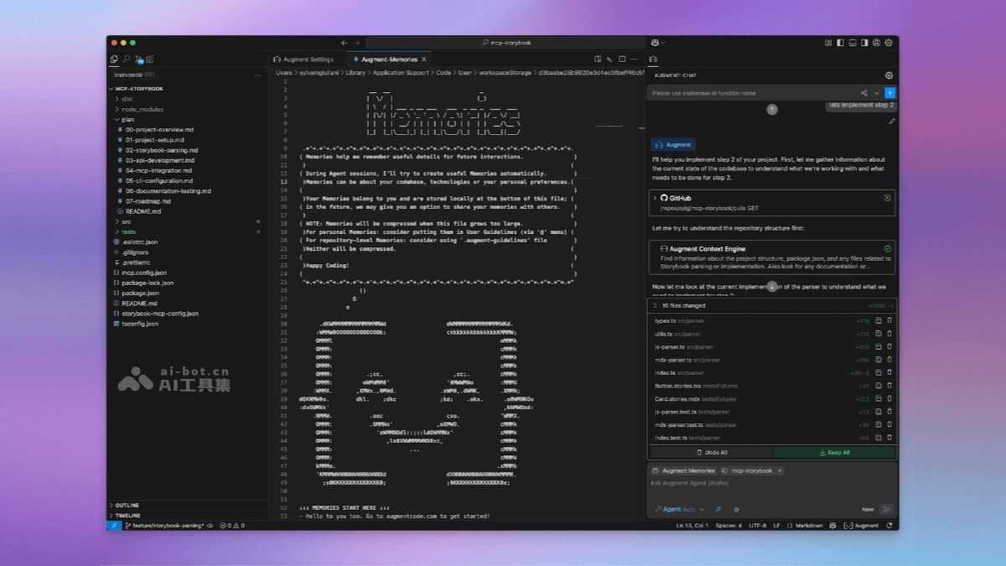The image size is (1006, 566).
Task: Open the Augment chat settings gear
Action: click(888, 75)
